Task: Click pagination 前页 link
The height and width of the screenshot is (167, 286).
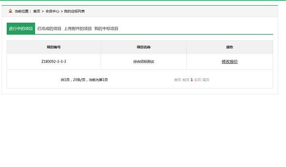Action: 186,80
